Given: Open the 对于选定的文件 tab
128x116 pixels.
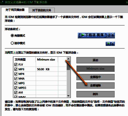Looking at the screenshot, I should [x=42, y=10].
